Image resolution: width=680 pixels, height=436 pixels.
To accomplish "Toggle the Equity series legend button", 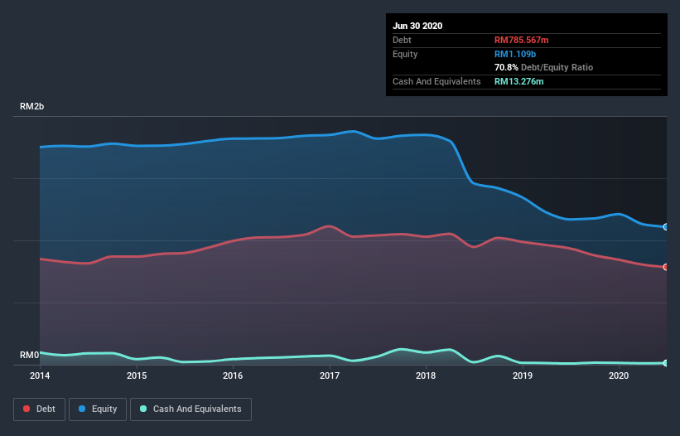I will pos(98,409).
